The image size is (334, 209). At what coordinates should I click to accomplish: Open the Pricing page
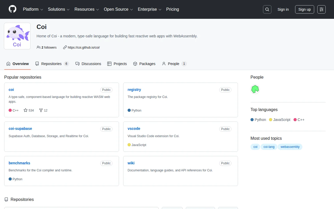172,9
